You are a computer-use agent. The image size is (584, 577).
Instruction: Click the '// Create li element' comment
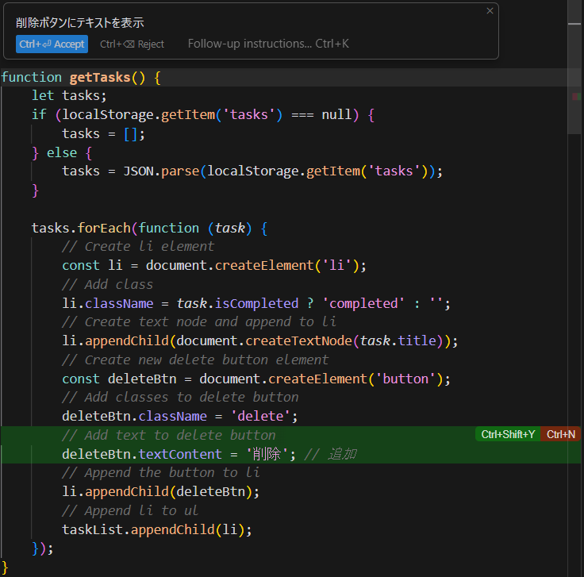(x=137, y=246)
